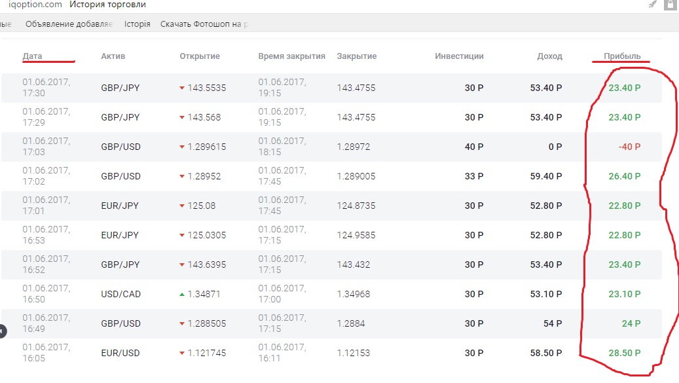Click the Открытие column header
The height and width of the screenshot is (383, 679).
pos(200,56)
